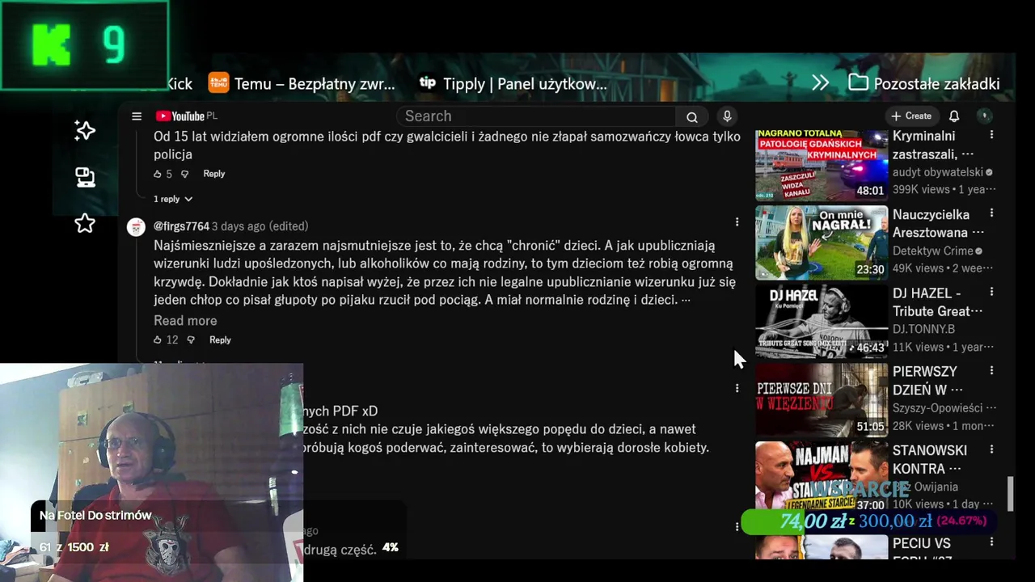This screenshot has width=1035, height=582.
Task: Click the page vertical scrollbar thumb
Action: 1010,494
